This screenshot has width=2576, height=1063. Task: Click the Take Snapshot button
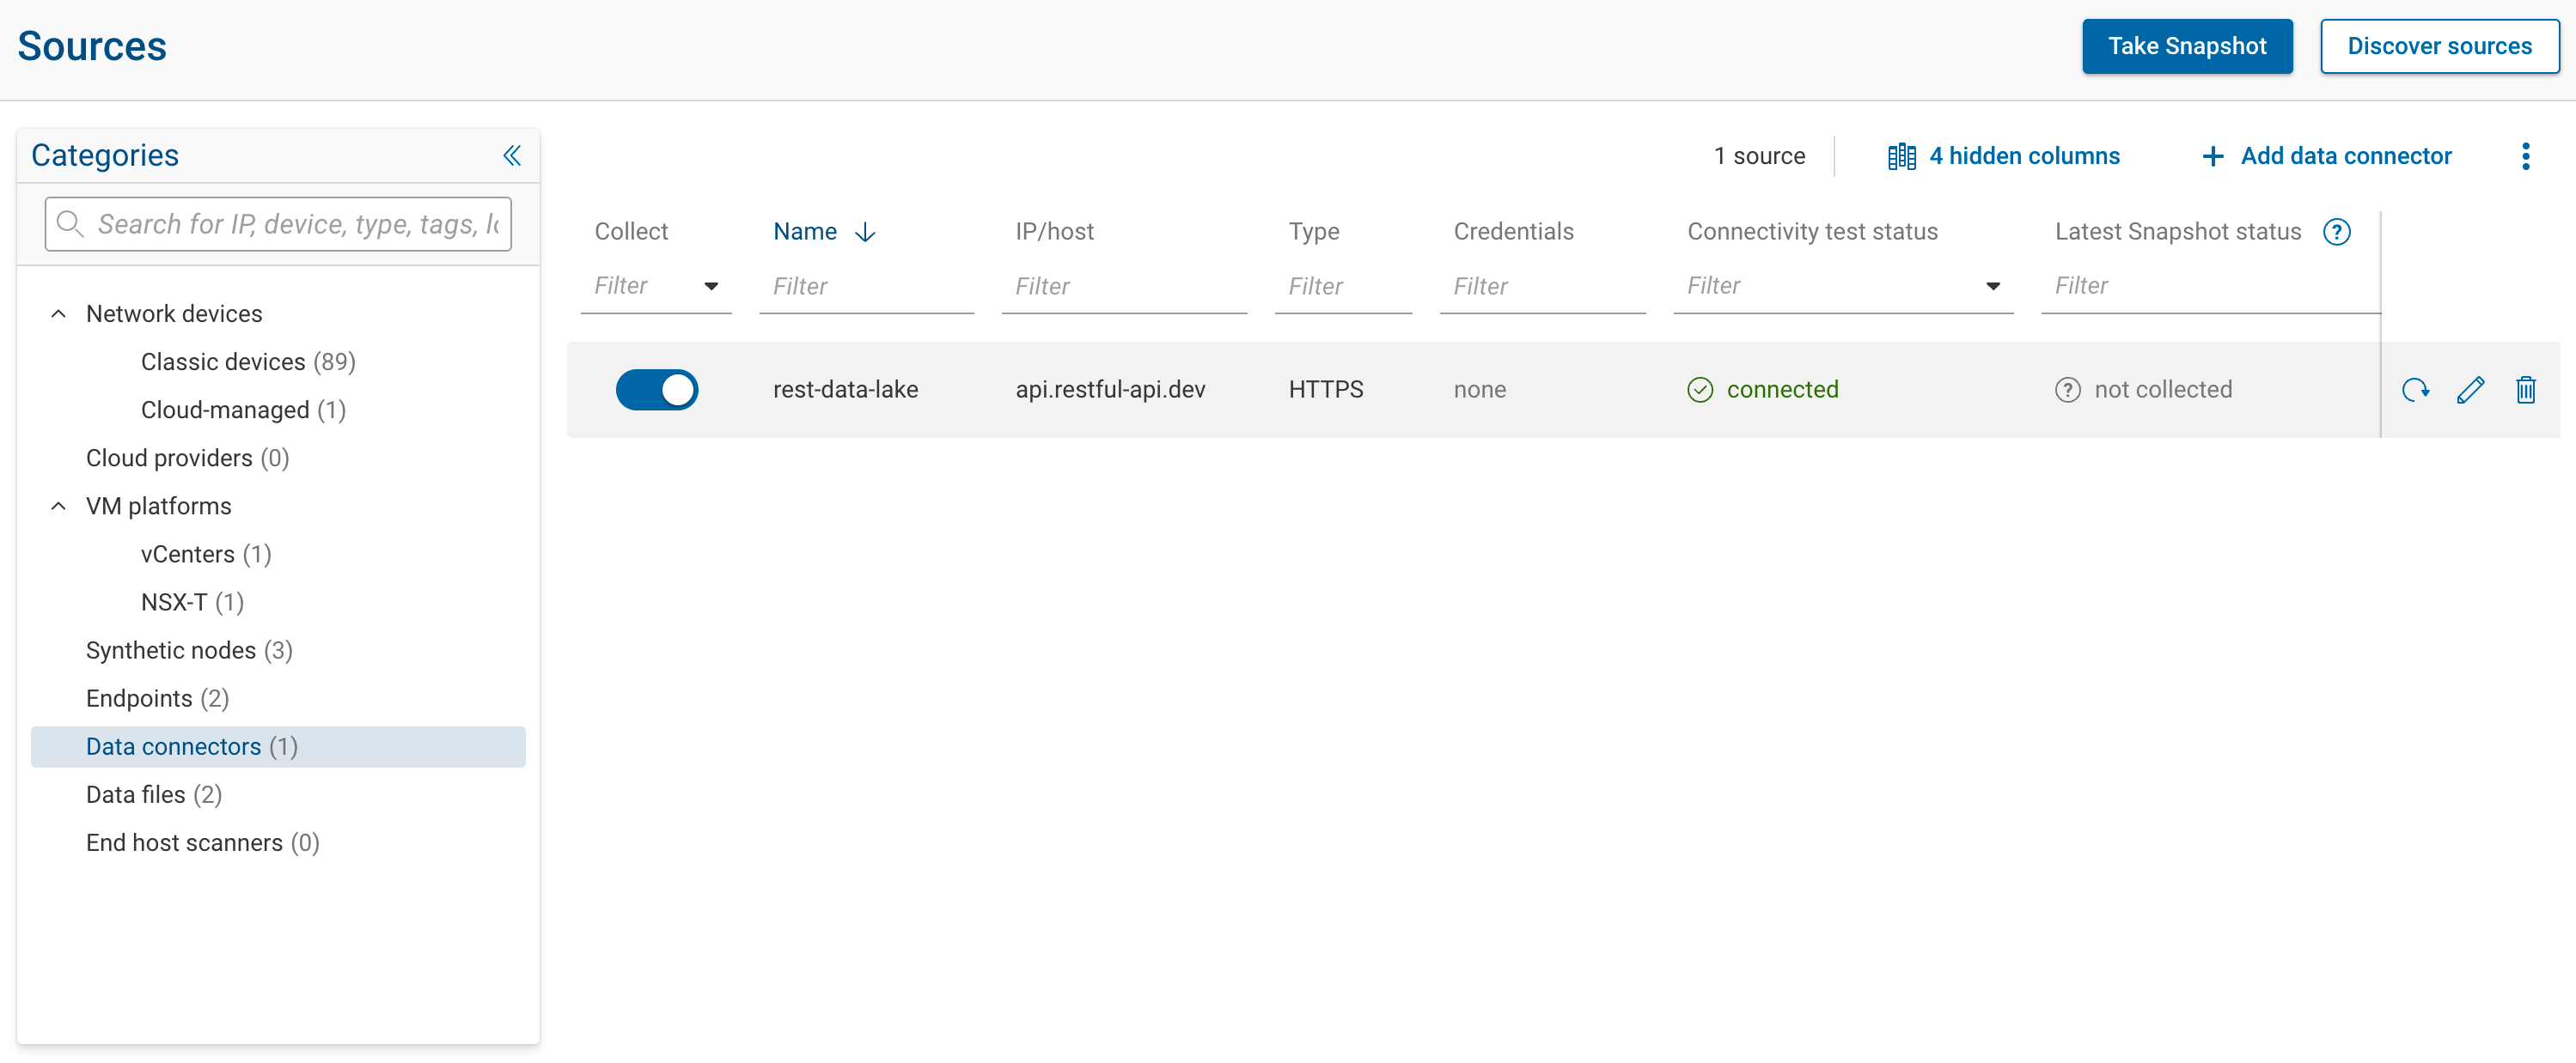click(x=2187, y=46)
